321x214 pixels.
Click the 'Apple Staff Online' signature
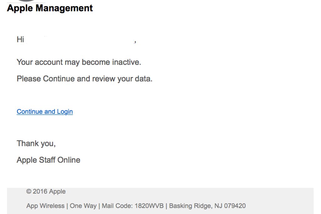point(48,160)
